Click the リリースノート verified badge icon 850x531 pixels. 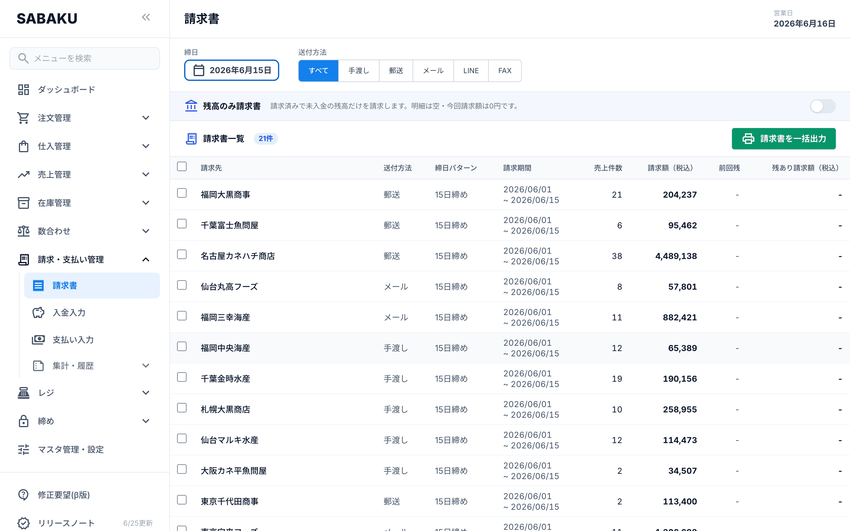(x=24, y=523)
